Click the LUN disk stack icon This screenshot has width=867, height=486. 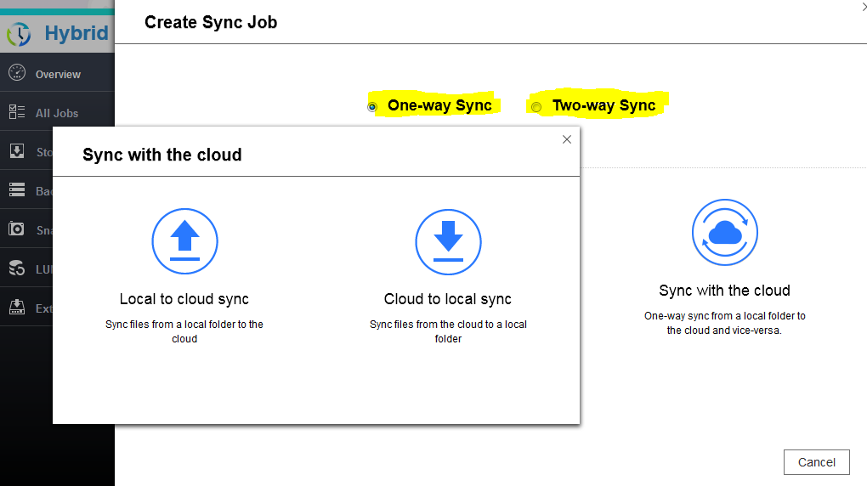click(17, 268)
